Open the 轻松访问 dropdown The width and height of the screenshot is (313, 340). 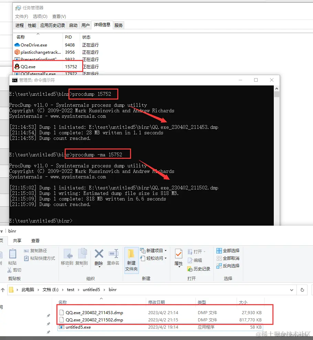(153, 258)
